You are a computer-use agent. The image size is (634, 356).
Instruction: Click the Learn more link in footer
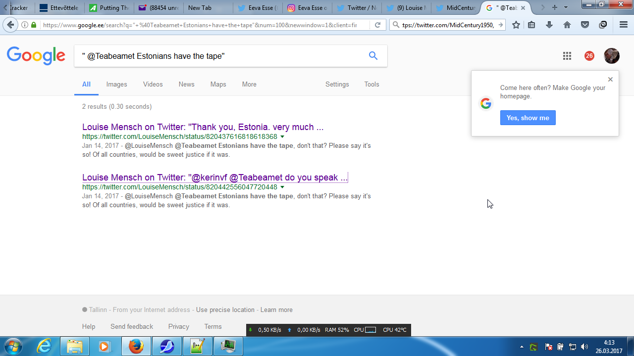click(276, 310)
